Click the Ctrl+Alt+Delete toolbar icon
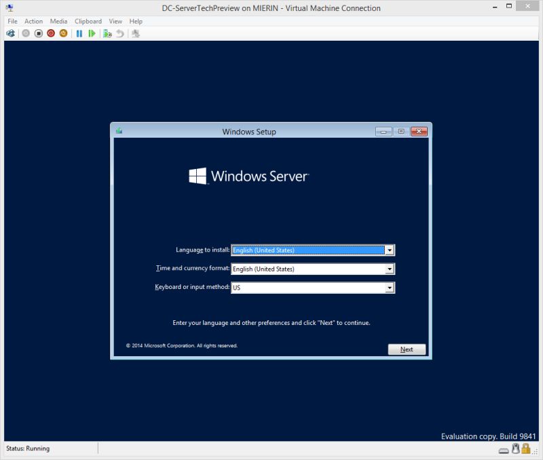Viewport: 543px width, 460px height. (x=11, y=33)
